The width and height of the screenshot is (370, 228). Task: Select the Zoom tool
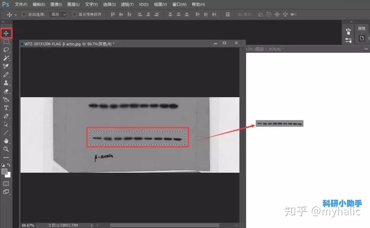[6, 149]
